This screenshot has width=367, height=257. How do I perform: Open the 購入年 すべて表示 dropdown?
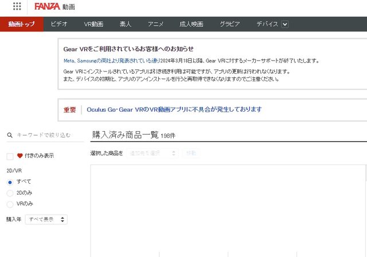[46, 219]
